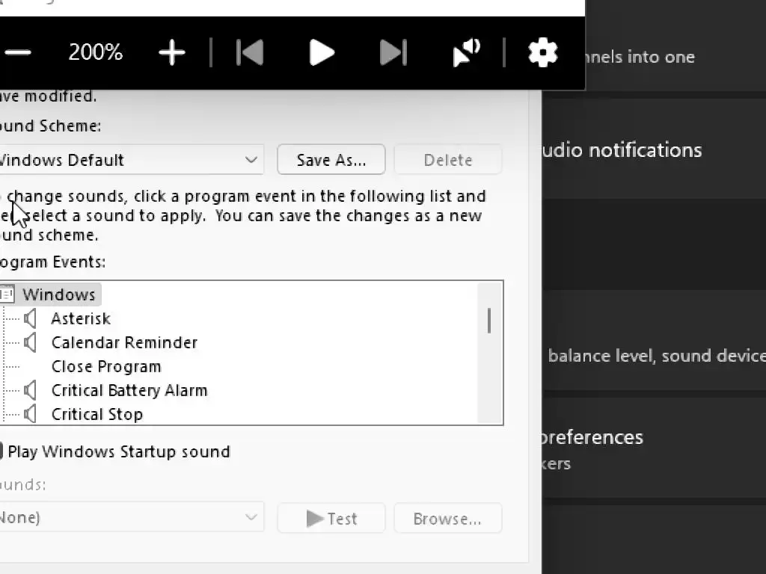Image resolution: width=766 pixels, height=574 pixels.
Task: Go to previous sentence in Magnifier reader
Action: (250, 52)
